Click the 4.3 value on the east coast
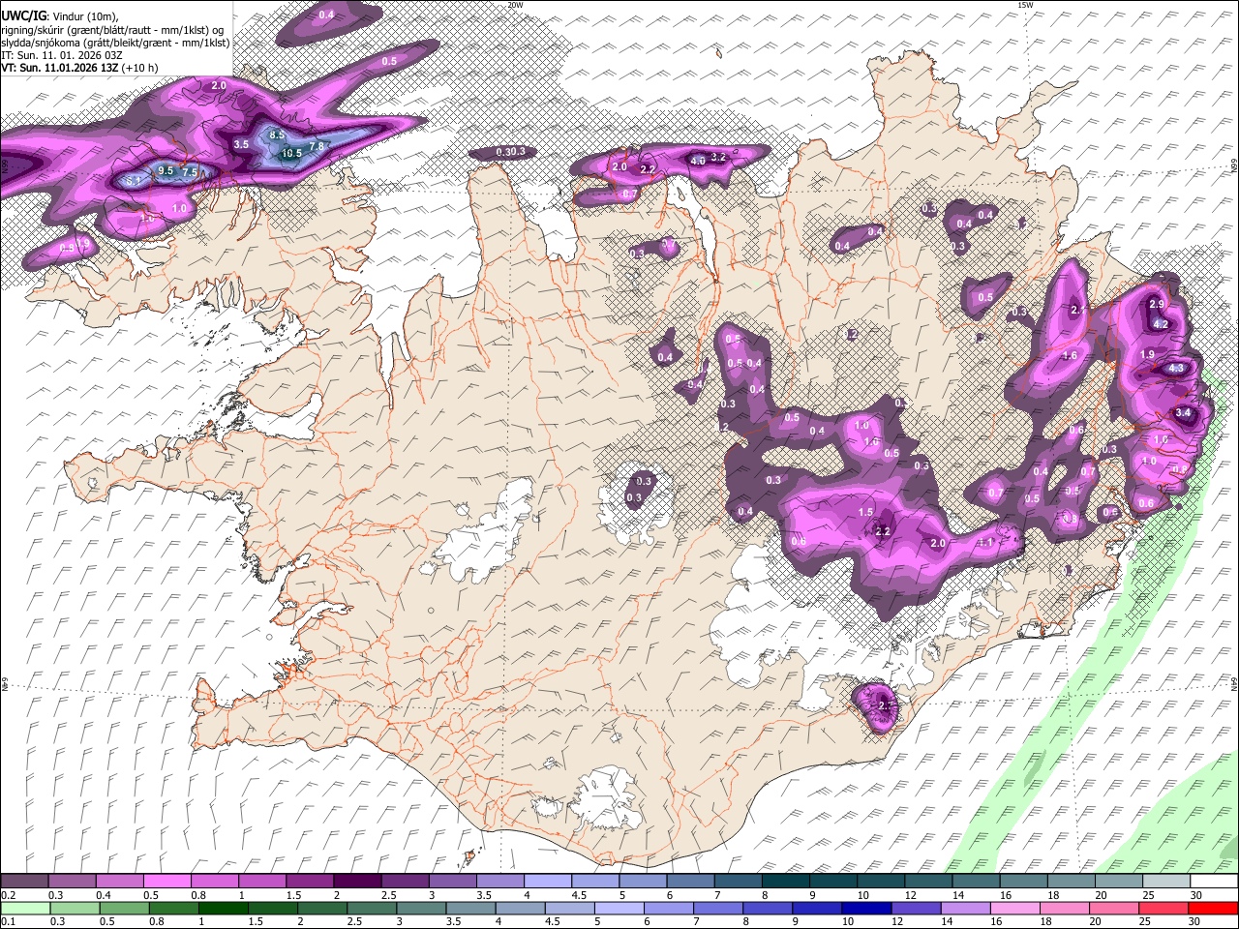Screen dimensions: 1239x929 click(x=1176, y=368)
